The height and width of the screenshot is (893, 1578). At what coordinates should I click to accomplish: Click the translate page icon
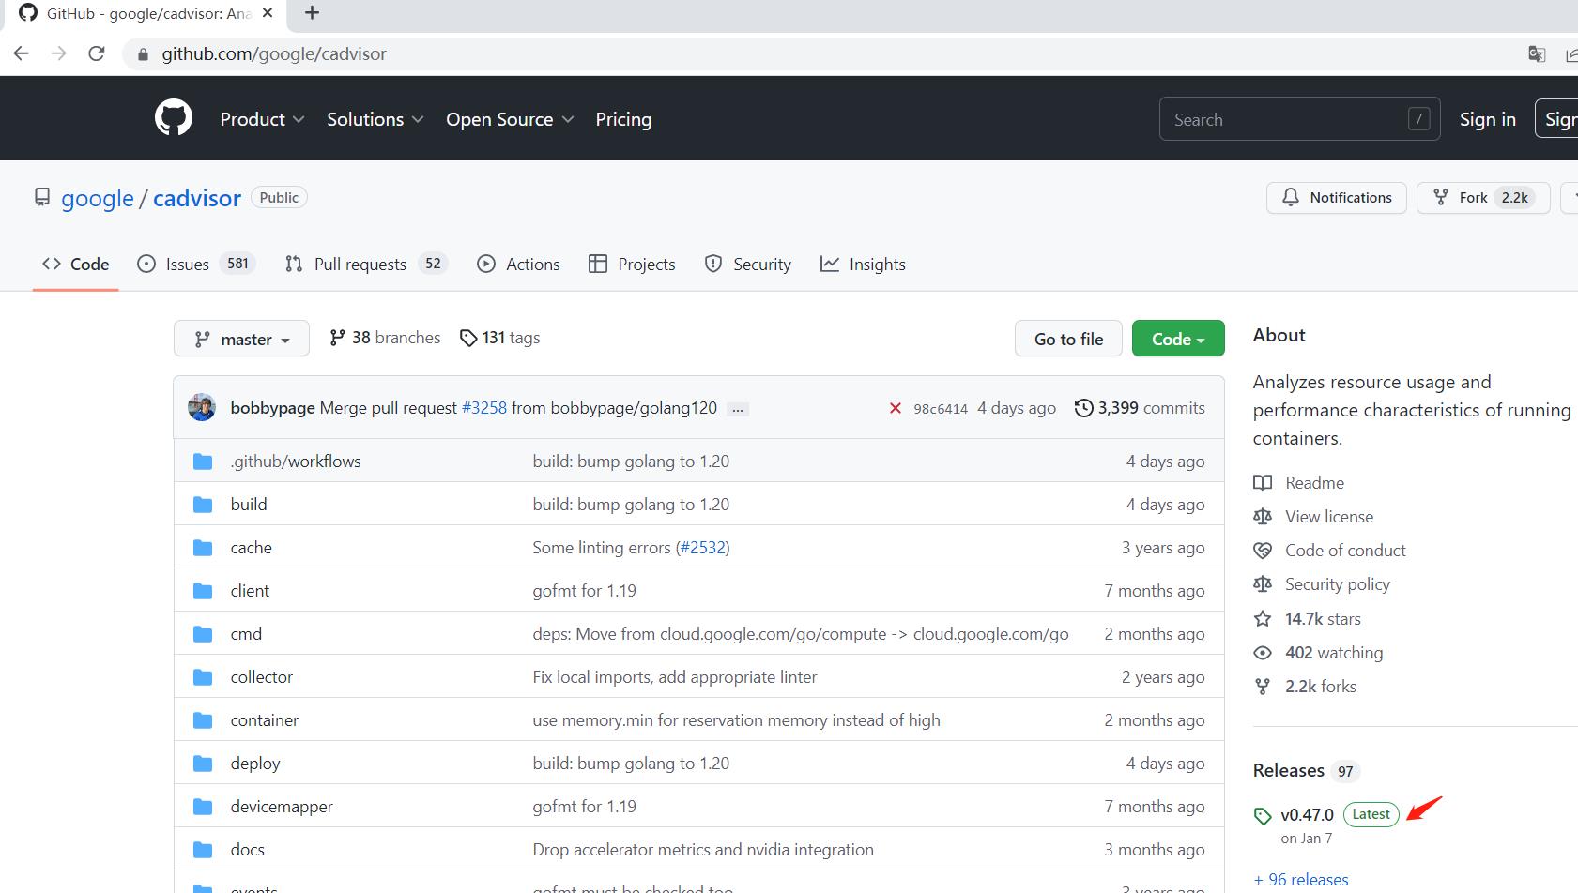pos(1537,53)
